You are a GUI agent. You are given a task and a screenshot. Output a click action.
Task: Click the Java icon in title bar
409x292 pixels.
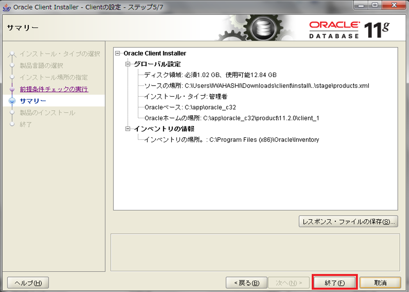7,7
